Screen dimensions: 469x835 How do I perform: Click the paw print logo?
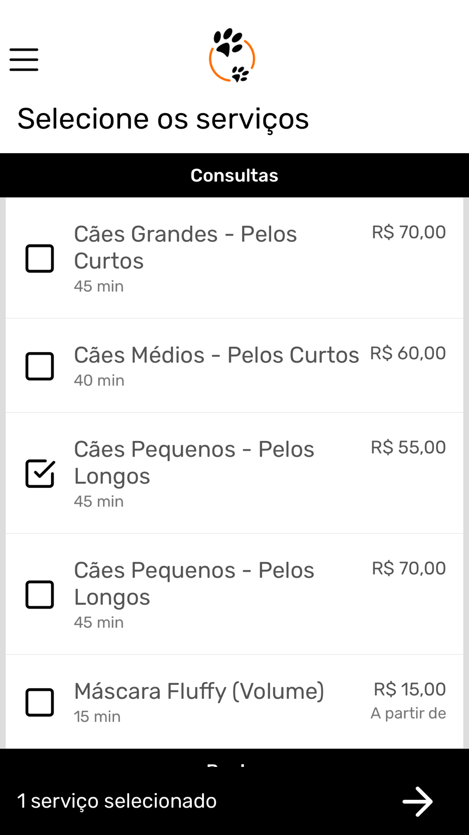[232, 55]
